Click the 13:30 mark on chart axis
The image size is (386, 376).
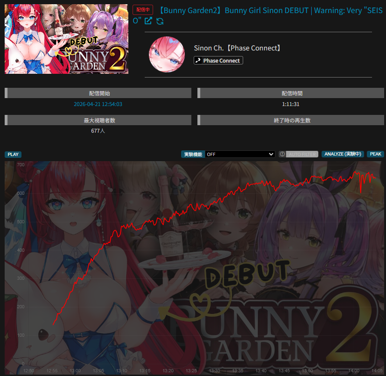[214, 370]
